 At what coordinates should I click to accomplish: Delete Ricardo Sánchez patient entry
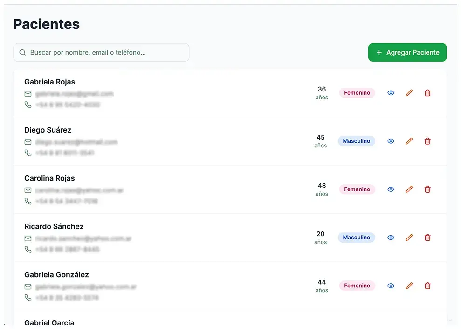[427, 238]
